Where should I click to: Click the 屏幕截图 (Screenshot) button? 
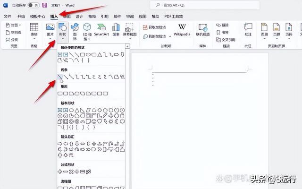(130, 31)
